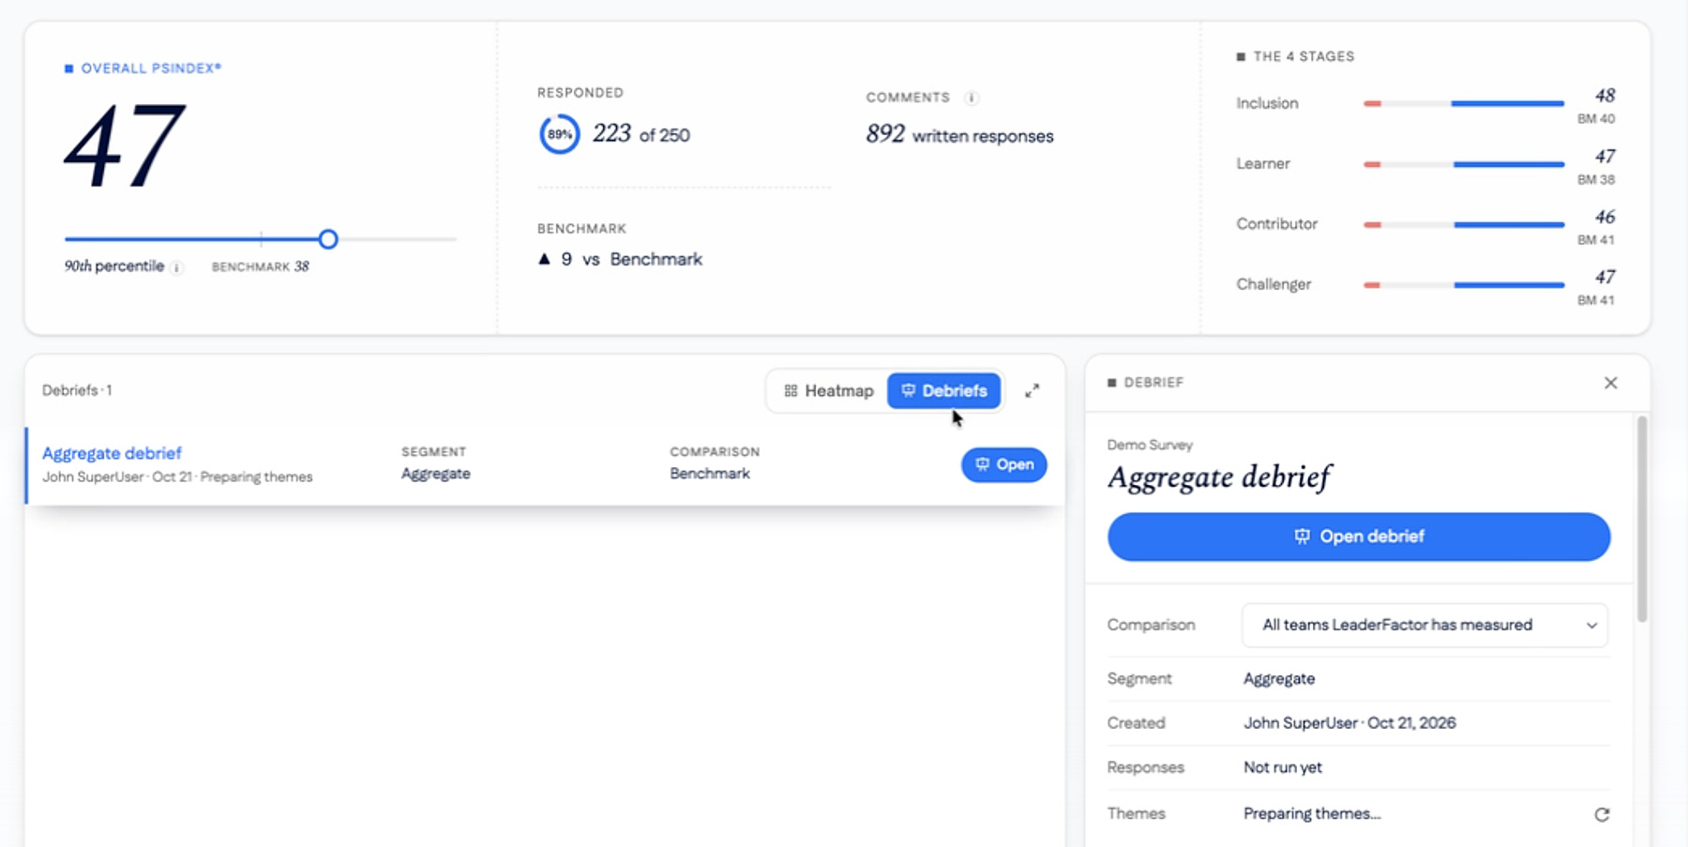Close the Debrief side panel
The height and width of the screenshot is (847, 1688).
point(1610,383)
